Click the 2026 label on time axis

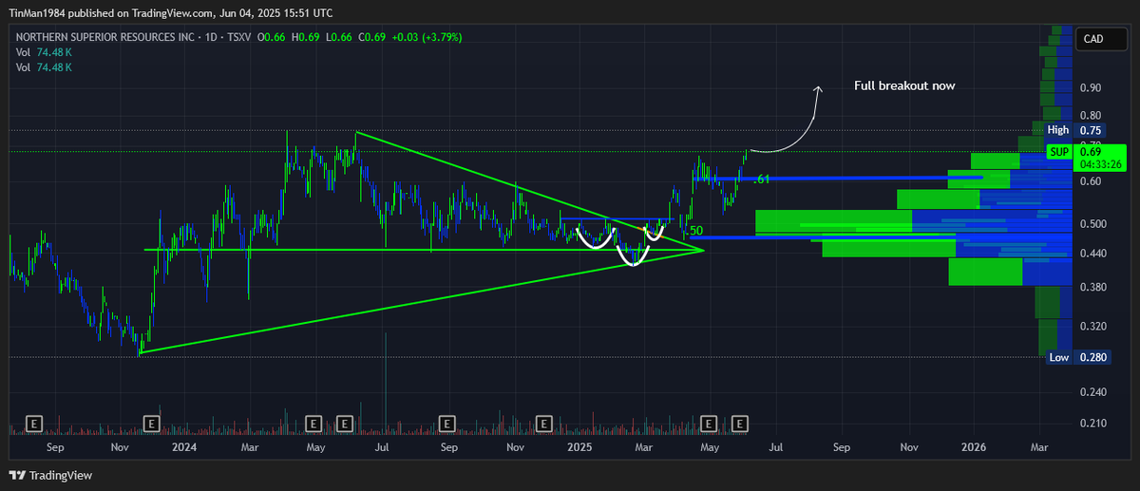(x=974, y=445)
